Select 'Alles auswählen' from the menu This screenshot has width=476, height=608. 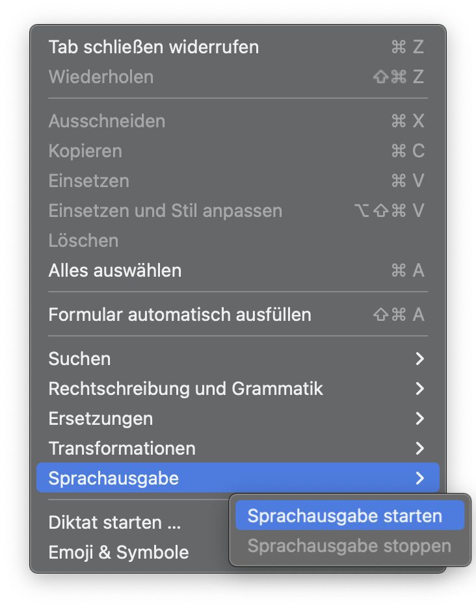[x=115, y=270]
